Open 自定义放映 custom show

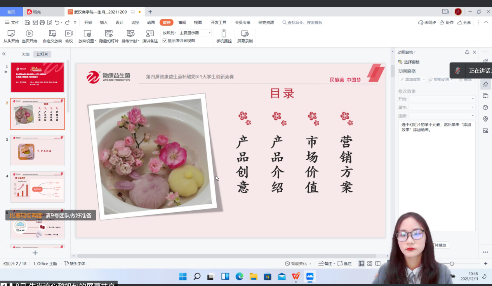pos(52,34)
